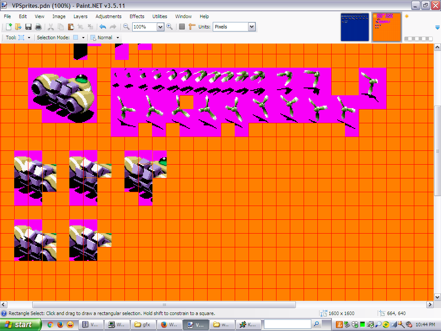This screenshot has width=441, height=331.
Task: Open the Edit menu
Action: tap(23, 16)
